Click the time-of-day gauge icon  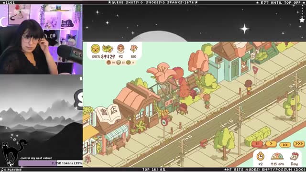point(277,156)
